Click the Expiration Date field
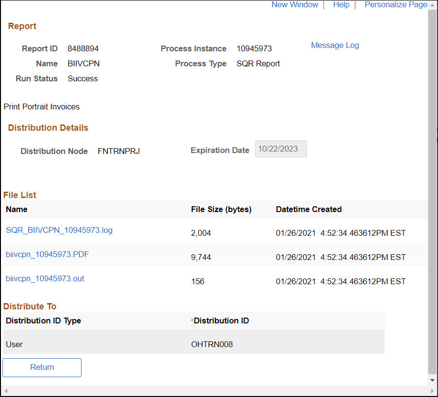 pyautogui.click(x=281, y=149)
